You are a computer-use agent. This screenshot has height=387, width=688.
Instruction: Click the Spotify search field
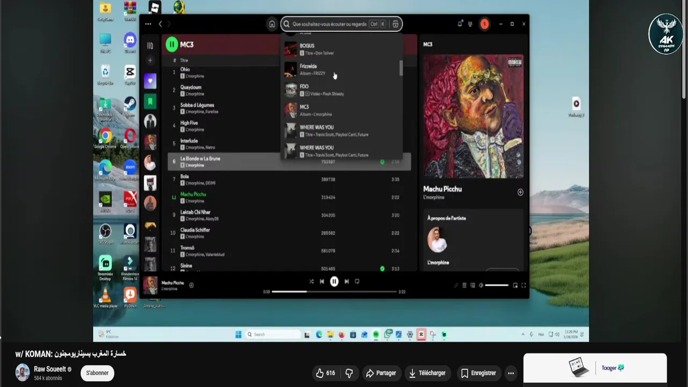point(341,24)
